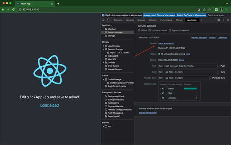Open the Chrome three-dot menu
This screenshot has height=145, width=231.
click(227, 10)
